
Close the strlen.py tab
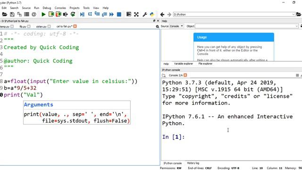(49, 26)
